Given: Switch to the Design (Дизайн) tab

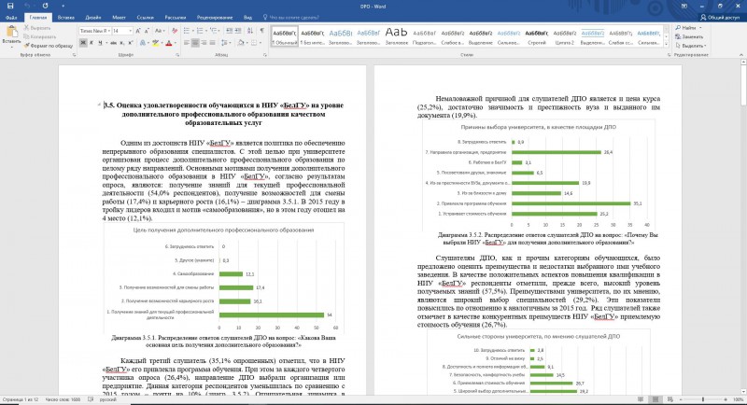Looking at the screenshot, I should [x=92, y=18].
